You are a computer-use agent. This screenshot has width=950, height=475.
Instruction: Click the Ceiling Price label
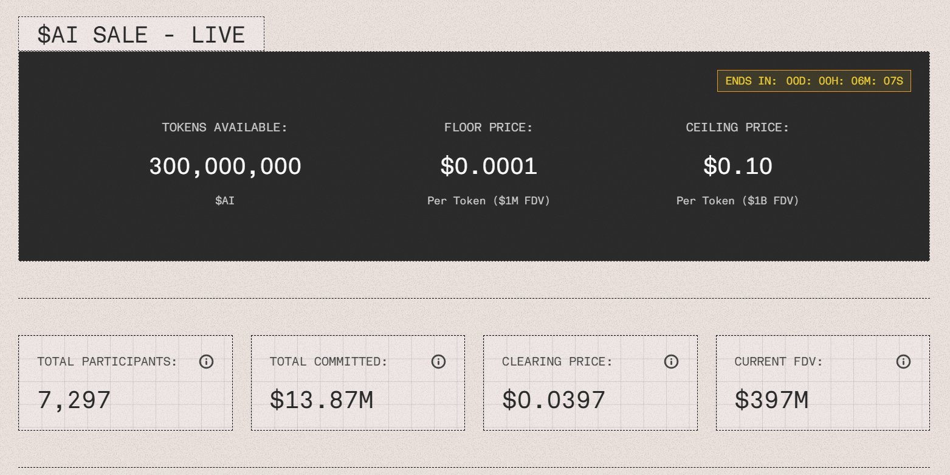pos(737,128)
